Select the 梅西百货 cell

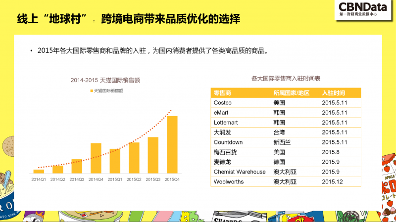point(225,152)
